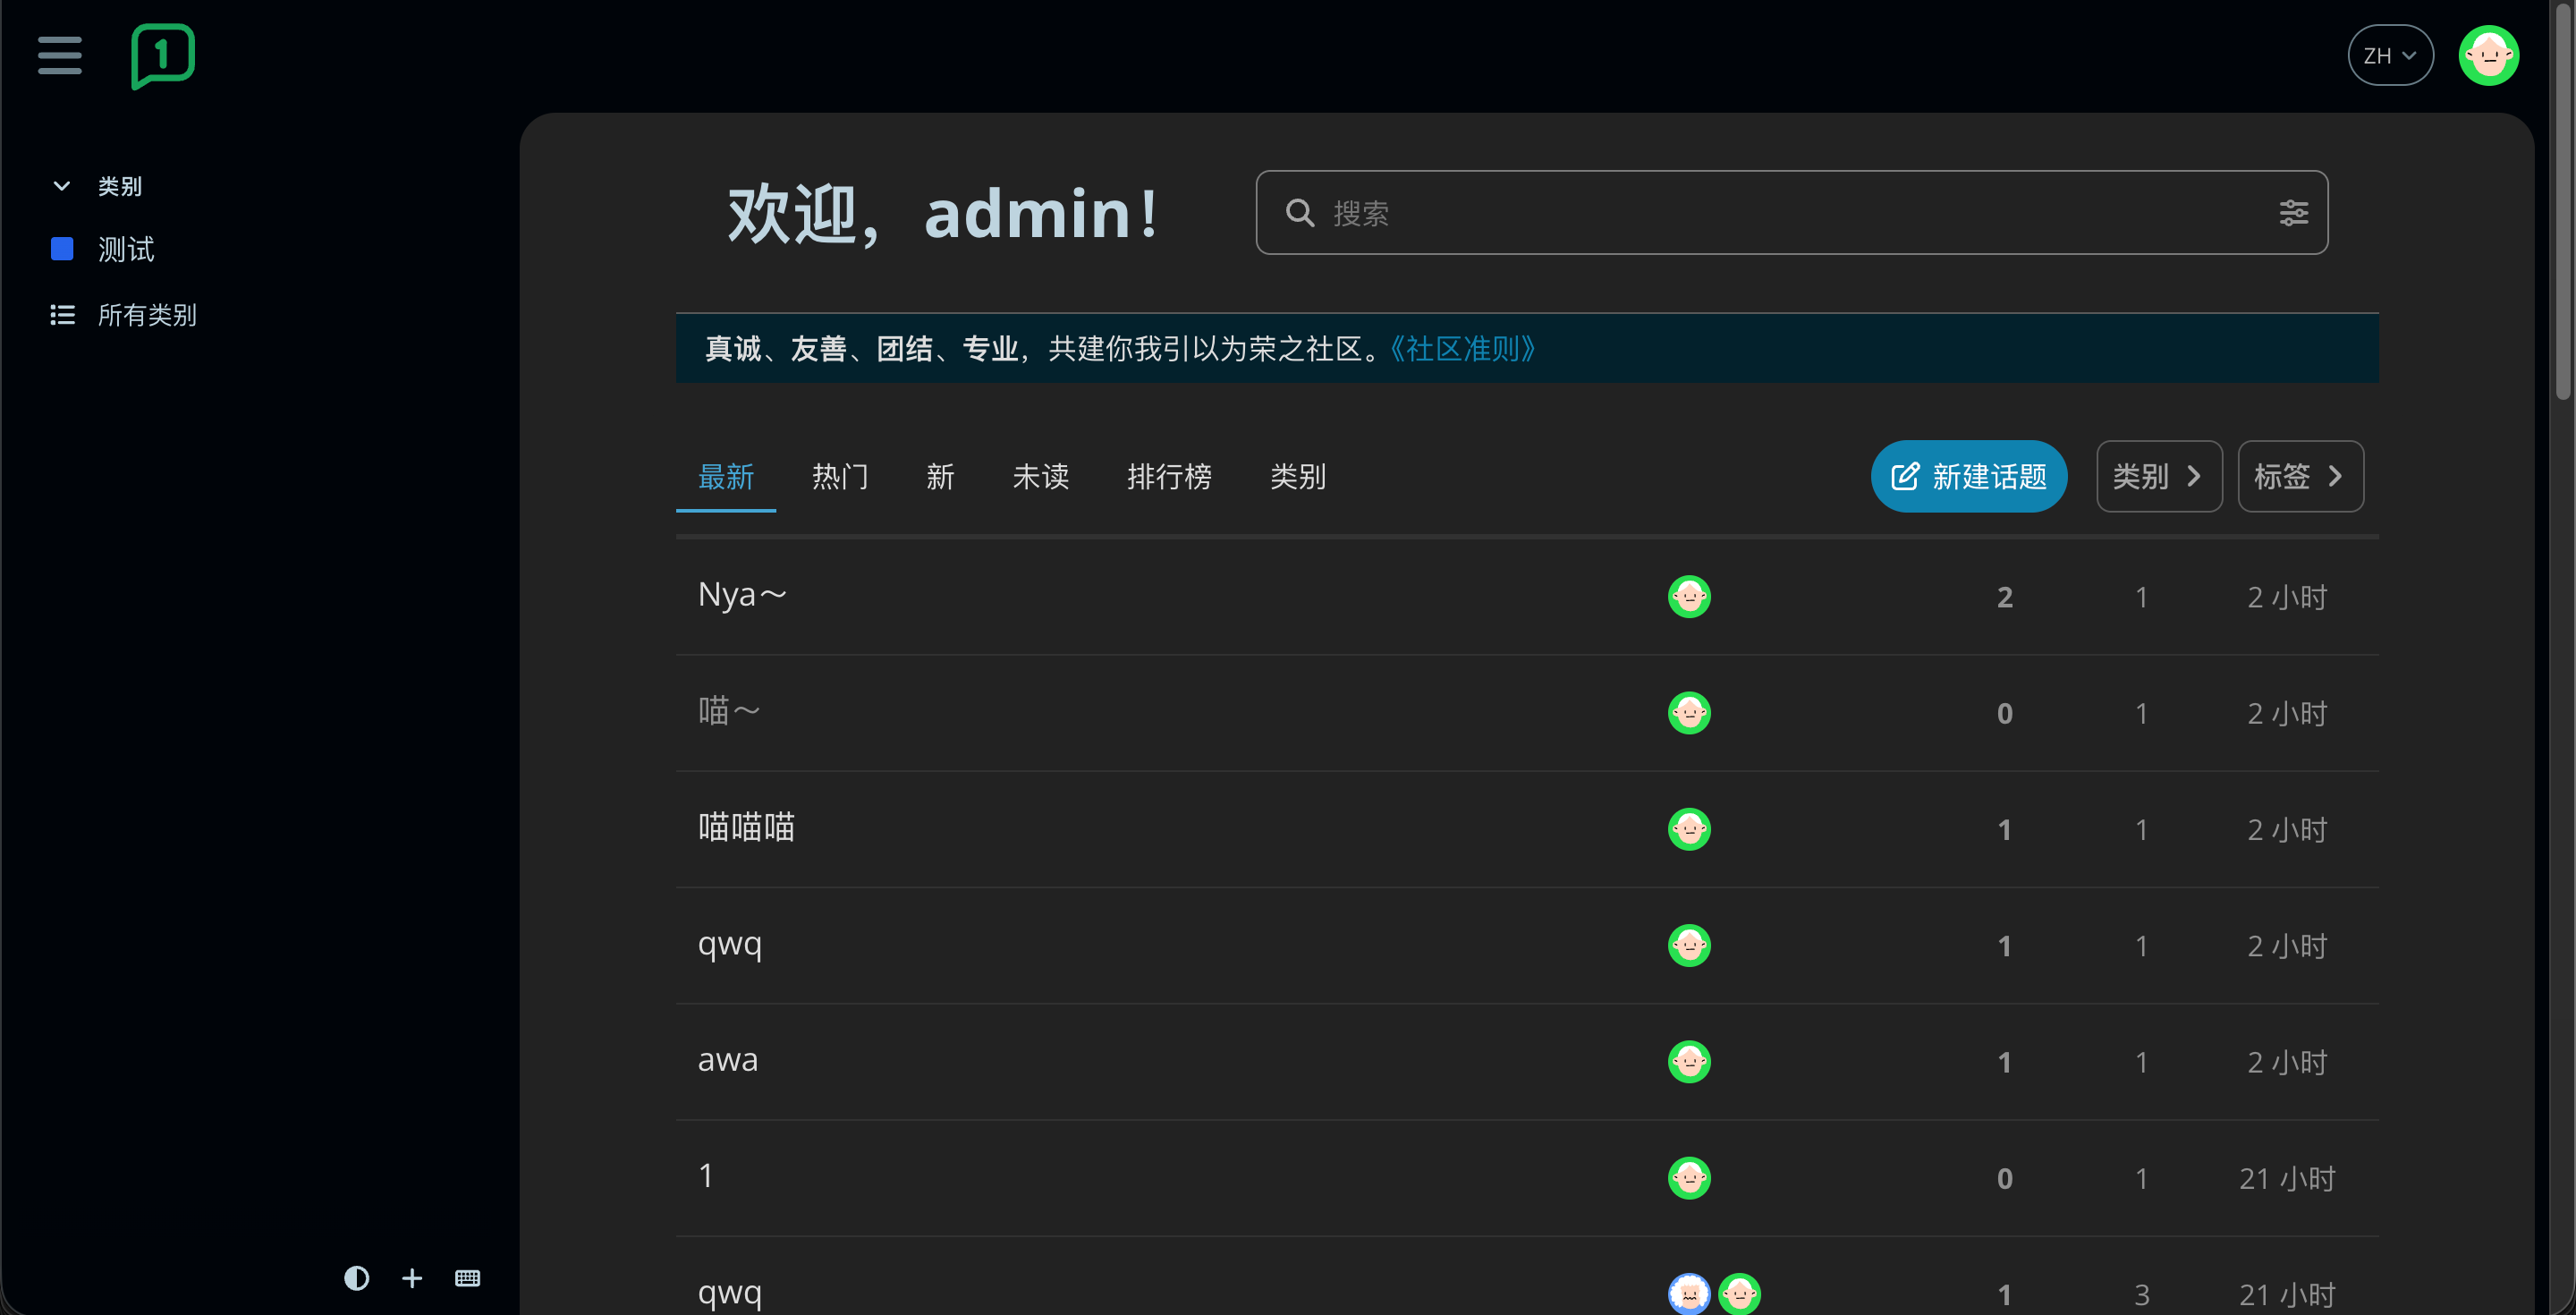The height and width of the screenshot is (1315, 2576).
Task: Open the all categories list icon
Action: 62,315
